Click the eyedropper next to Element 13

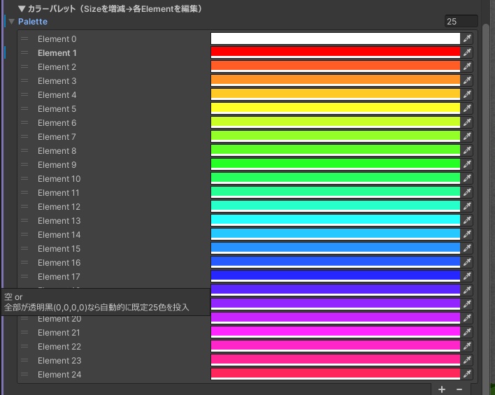(x=467, y=220)
